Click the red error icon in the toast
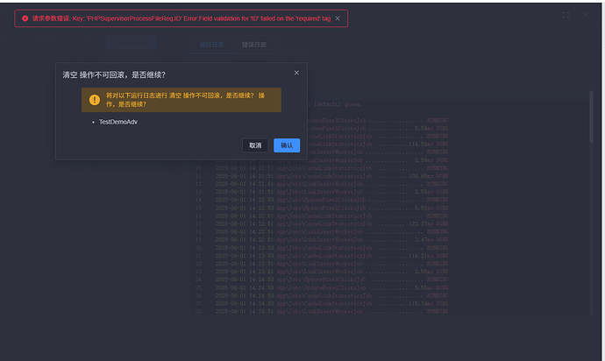605x361 pixels. (x=25, y=18)
